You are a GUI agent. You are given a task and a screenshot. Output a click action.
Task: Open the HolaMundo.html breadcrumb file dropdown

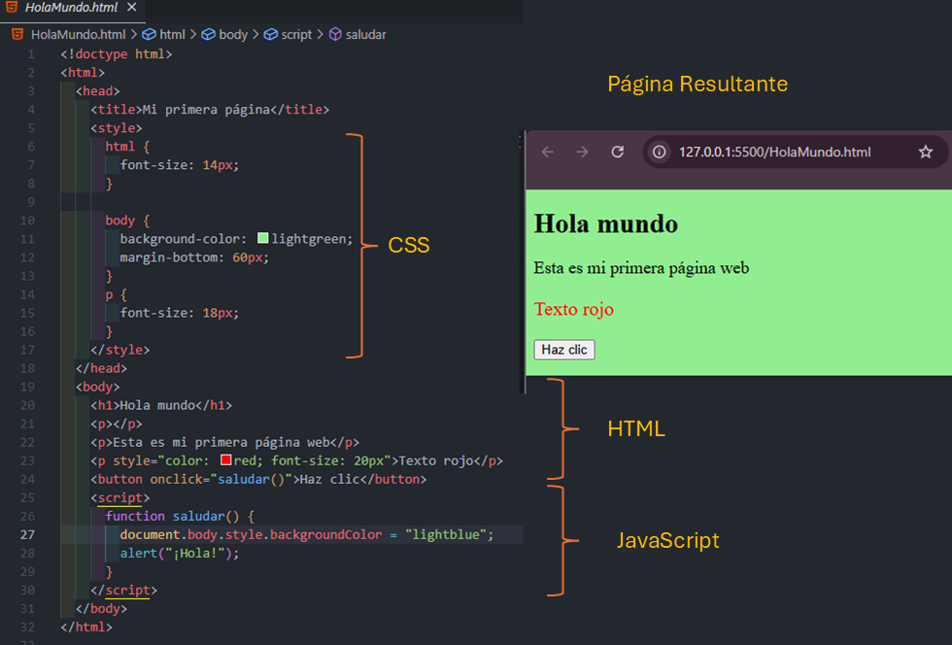(78, 34)
